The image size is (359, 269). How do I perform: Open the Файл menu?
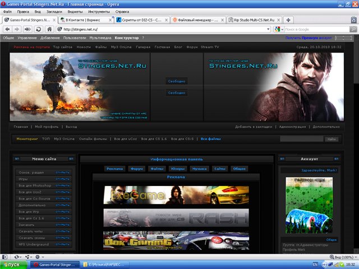[x=7, y=11]
